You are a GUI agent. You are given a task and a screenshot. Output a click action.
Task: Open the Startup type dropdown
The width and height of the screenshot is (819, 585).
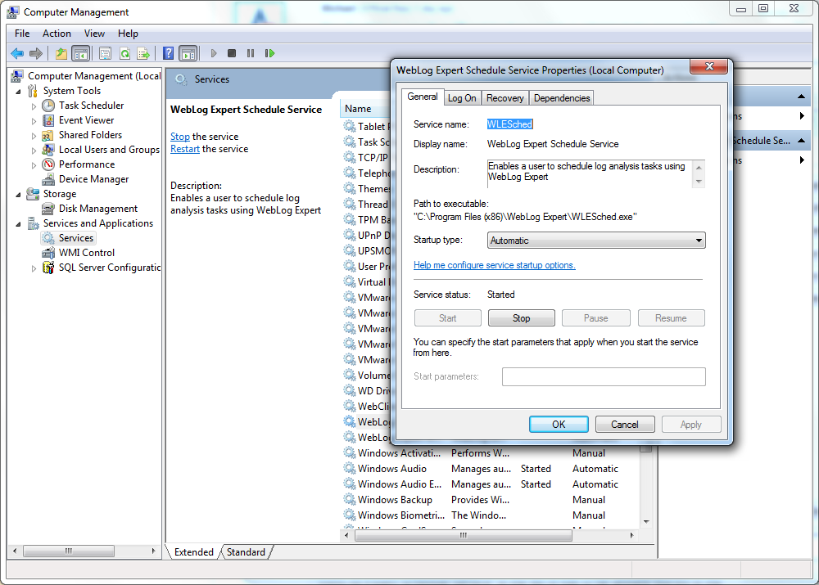click(596, 241)
